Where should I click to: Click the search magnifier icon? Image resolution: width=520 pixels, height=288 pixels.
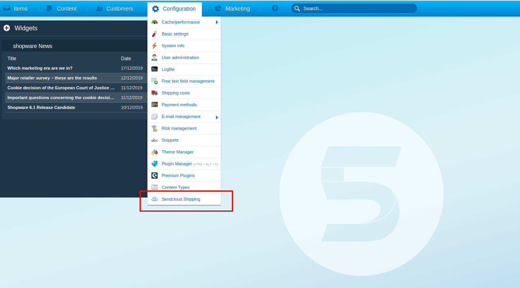(297, 9)
